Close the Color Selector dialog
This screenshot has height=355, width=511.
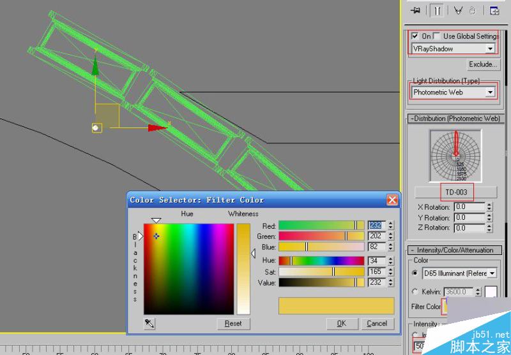(x=392, y=200)
